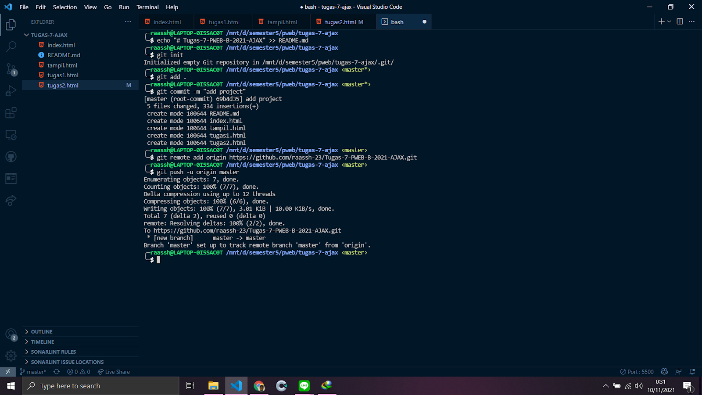Open Google Chrome from the taskbar
The height and width of the screenshot is (395, 702).
point(259,386)
